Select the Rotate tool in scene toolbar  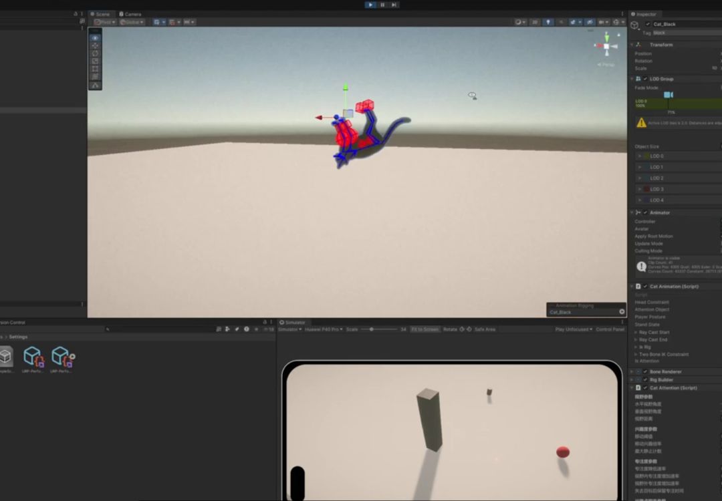pos(96,53)
